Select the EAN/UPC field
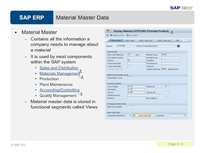Viewport: 205px width, 153px height. click(137, 98)
